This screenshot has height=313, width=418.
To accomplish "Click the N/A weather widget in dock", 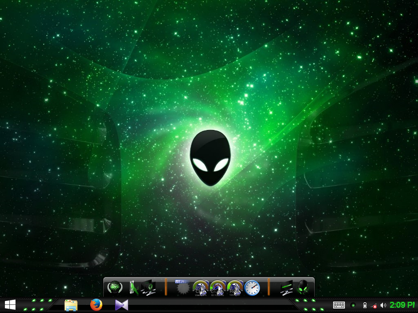I will pyautogui.click(x=182, y=287).
